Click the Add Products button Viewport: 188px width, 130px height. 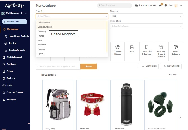tap(15, 22)
